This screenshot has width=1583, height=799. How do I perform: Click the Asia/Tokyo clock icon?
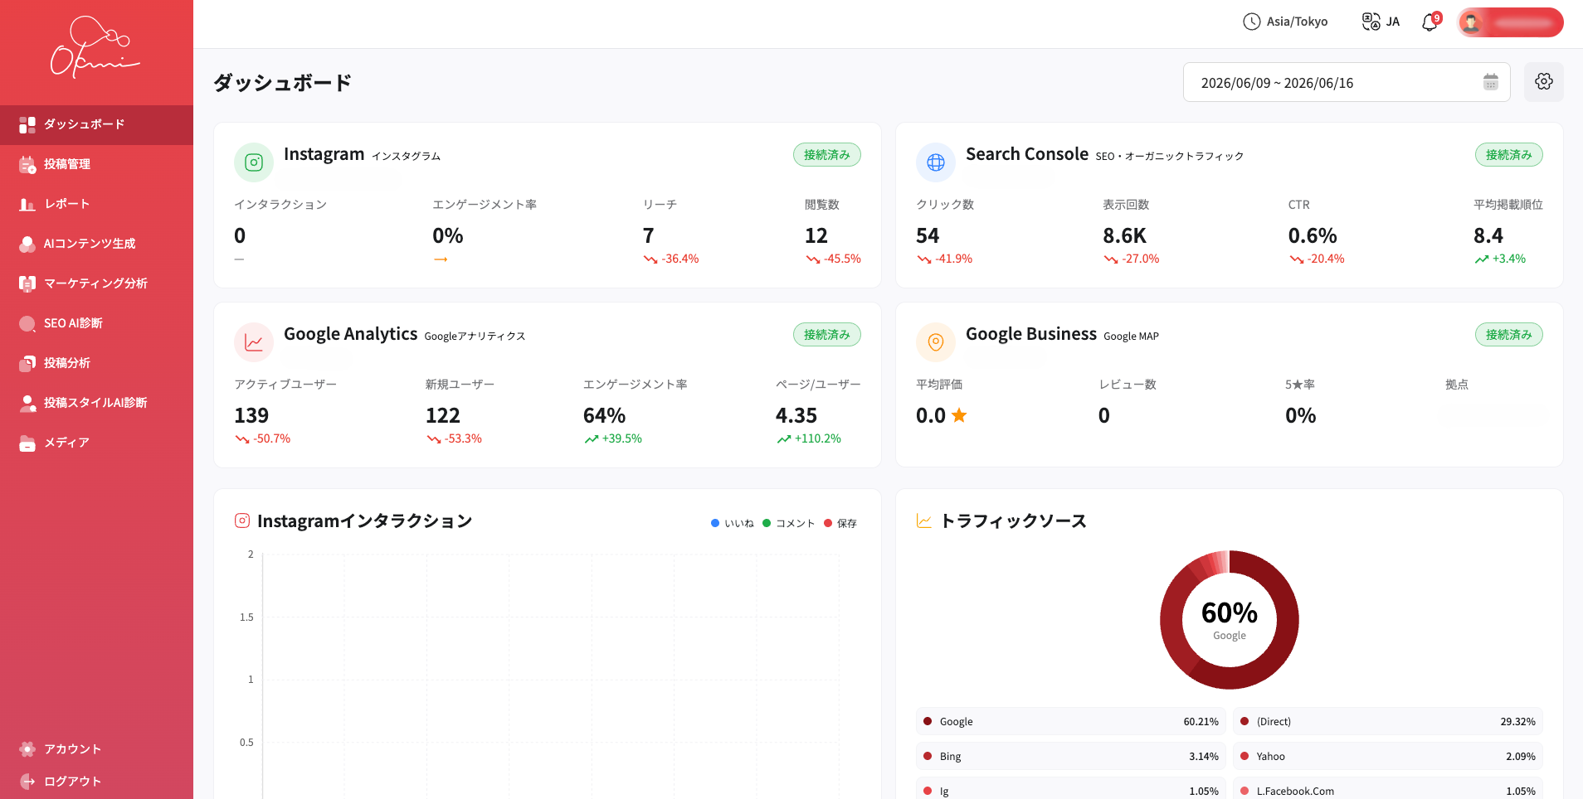(x=1251, y=22)
